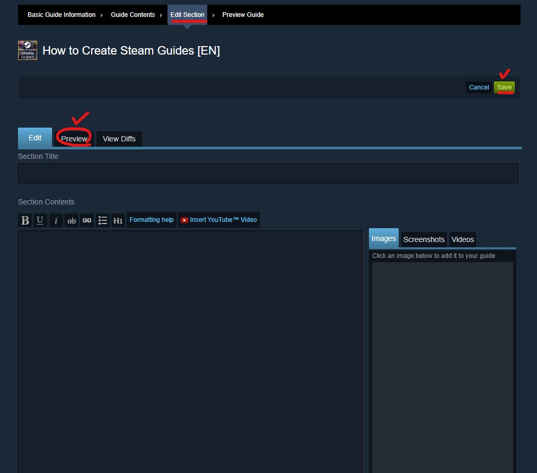Switch to the Images tab

[384, 238]
